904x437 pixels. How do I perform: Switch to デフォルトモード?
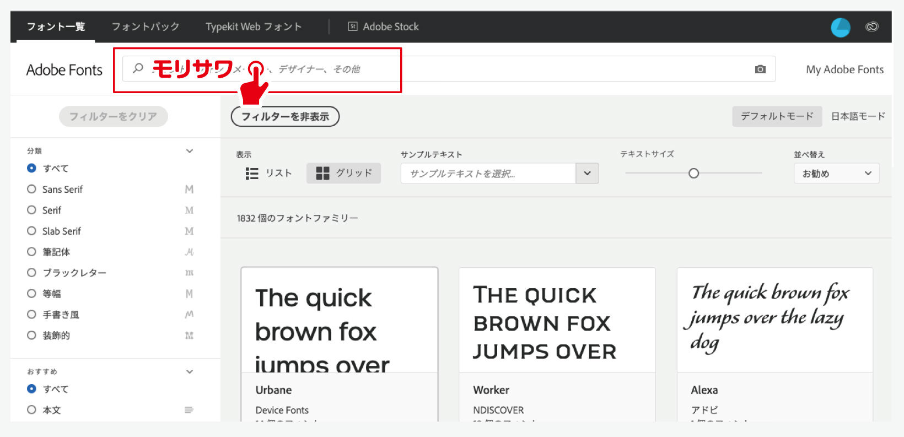tap(777, 116)
